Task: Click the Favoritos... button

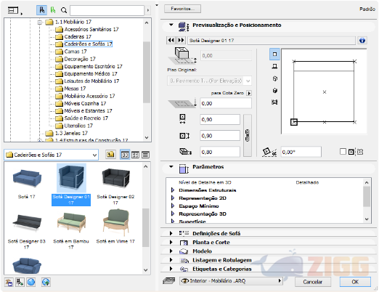Action: [x=182, y=9]
